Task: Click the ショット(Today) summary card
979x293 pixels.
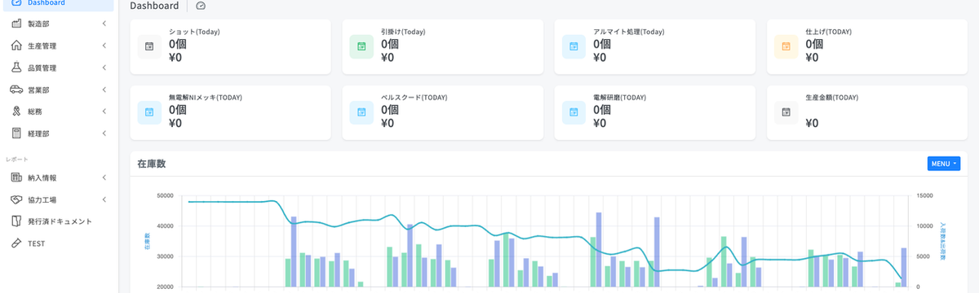Action: (x=231, y=46)
